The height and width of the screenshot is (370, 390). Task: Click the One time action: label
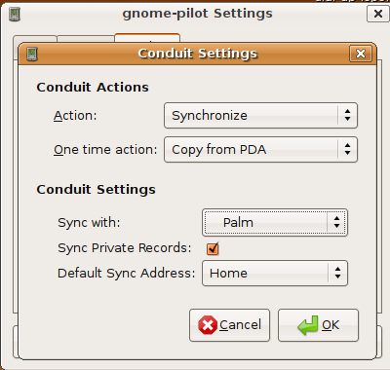(105, 150)
